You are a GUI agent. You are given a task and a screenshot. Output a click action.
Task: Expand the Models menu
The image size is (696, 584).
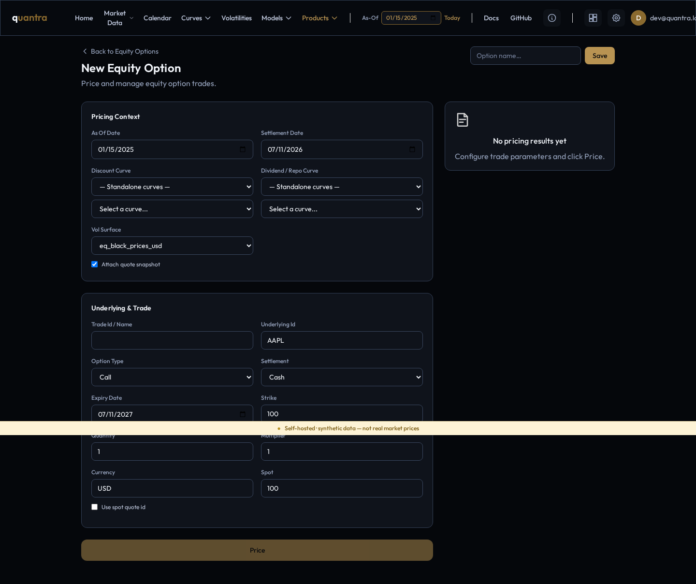tap(276, 18)
